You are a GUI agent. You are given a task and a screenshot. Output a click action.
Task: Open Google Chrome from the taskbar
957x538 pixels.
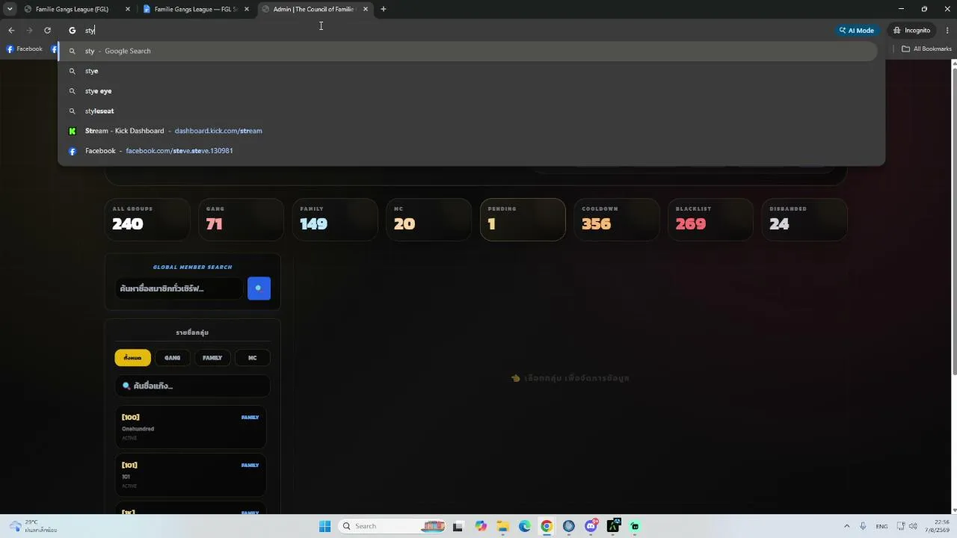[x=547, y=526]
